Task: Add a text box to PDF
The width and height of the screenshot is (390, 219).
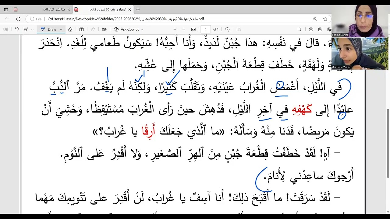Action: (81, 30)
